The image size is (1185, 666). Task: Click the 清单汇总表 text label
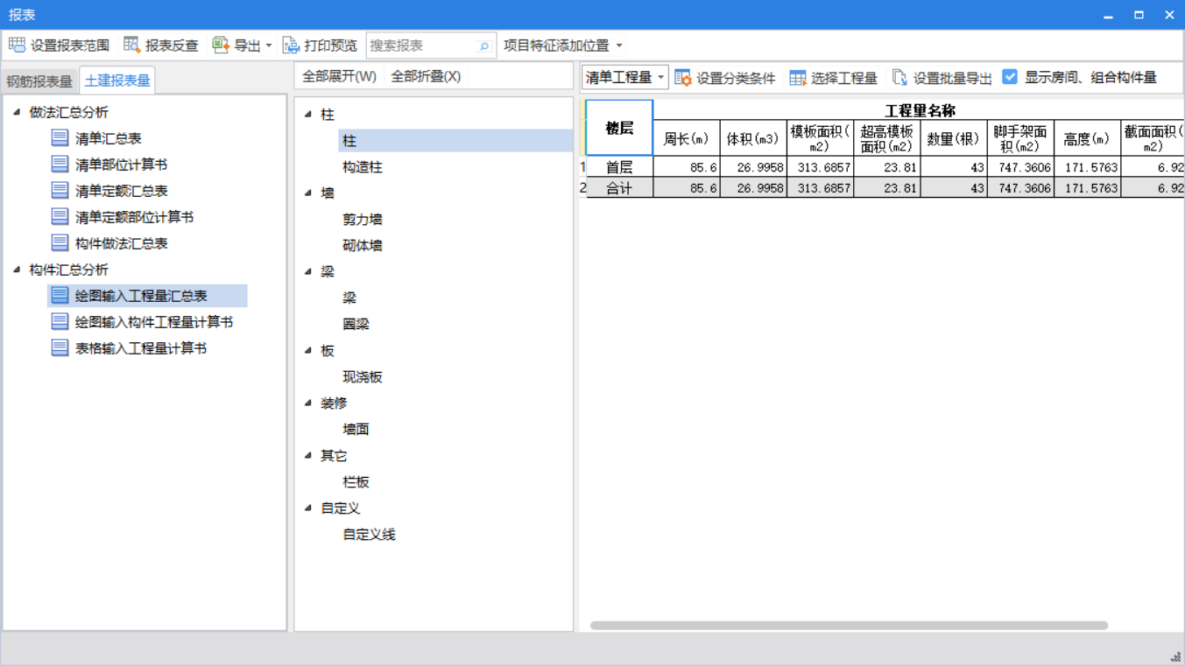(109, 138)
